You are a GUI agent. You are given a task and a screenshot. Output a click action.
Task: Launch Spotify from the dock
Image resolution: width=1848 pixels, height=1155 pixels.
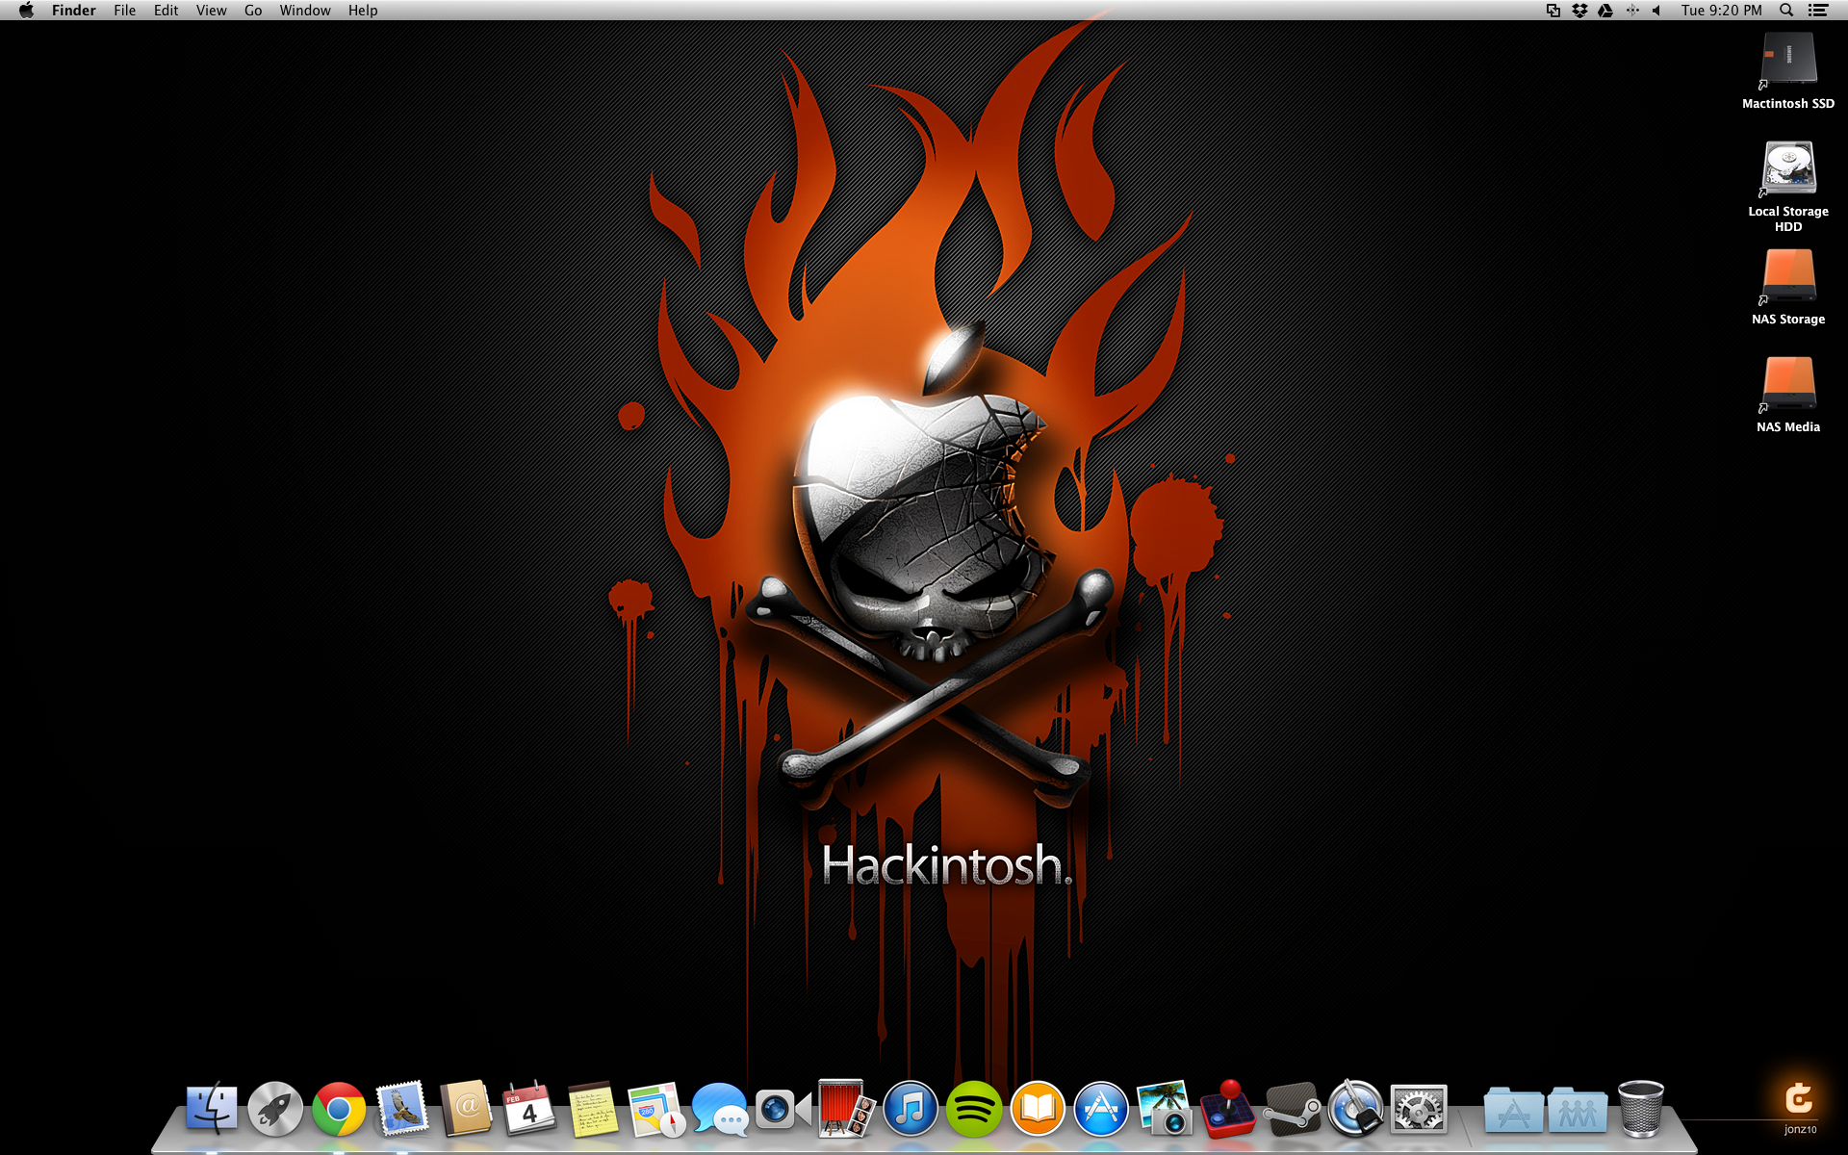973,1110
